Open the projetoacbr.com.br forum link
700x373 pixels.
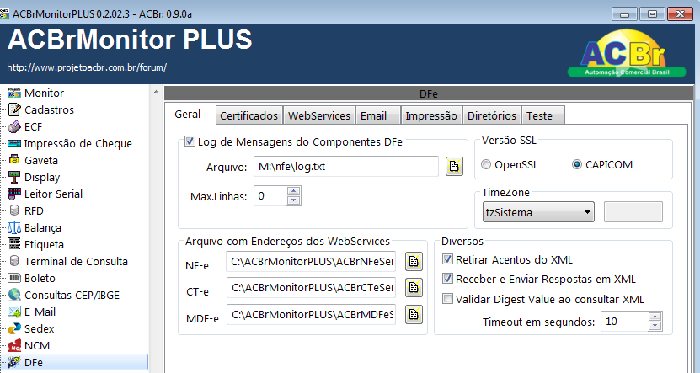(87, 67)
